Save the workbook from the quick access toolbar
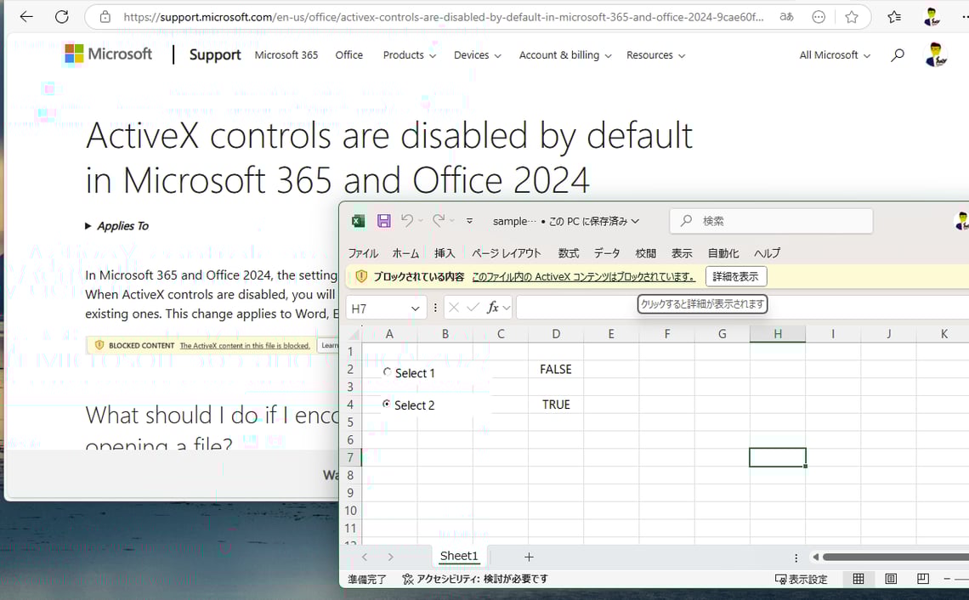This screenshot has width=969, height=600. pyautogui.click(x=383, y=220)
